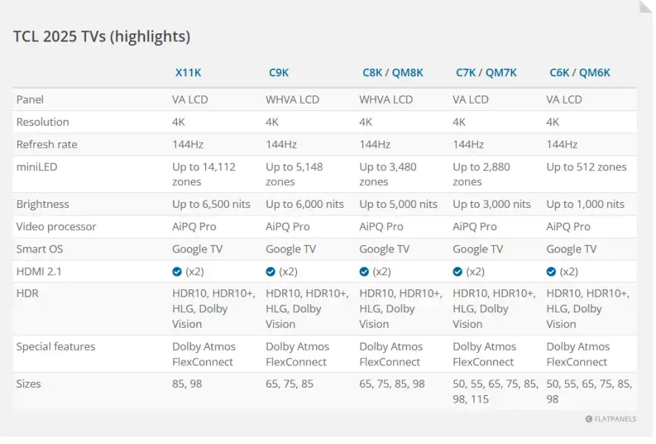The image size is (656, 444).
Task: Click the HDMI 2.1 checkmark under C8K / QM8K
Action: coord(364,272)
